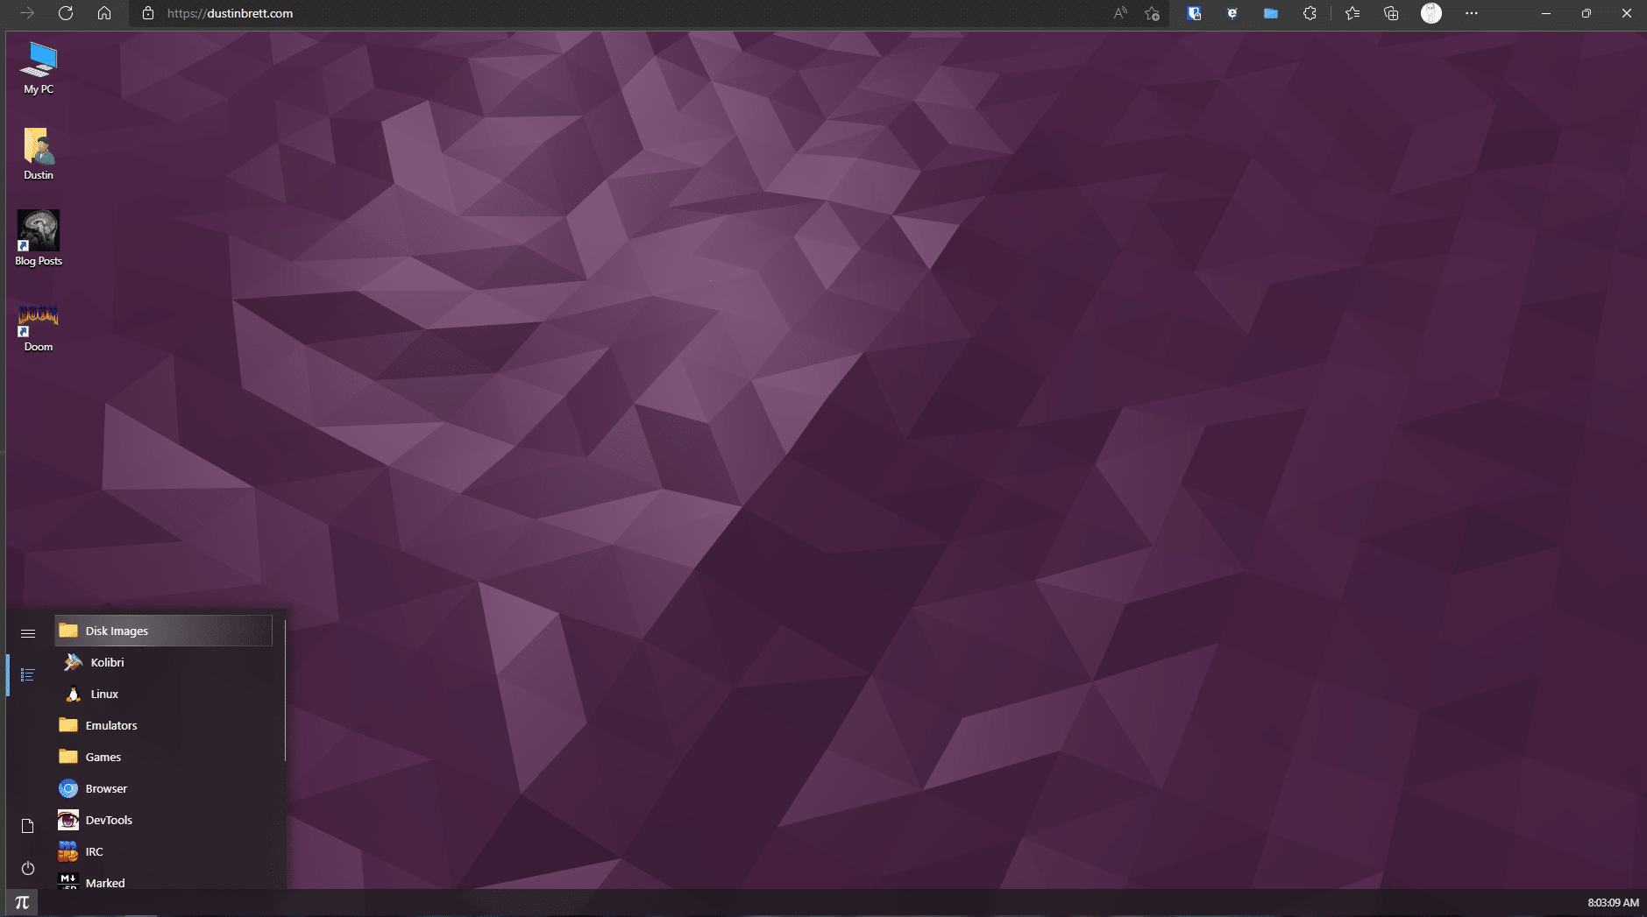Add this page to favorites star icon

point(1152,13)
